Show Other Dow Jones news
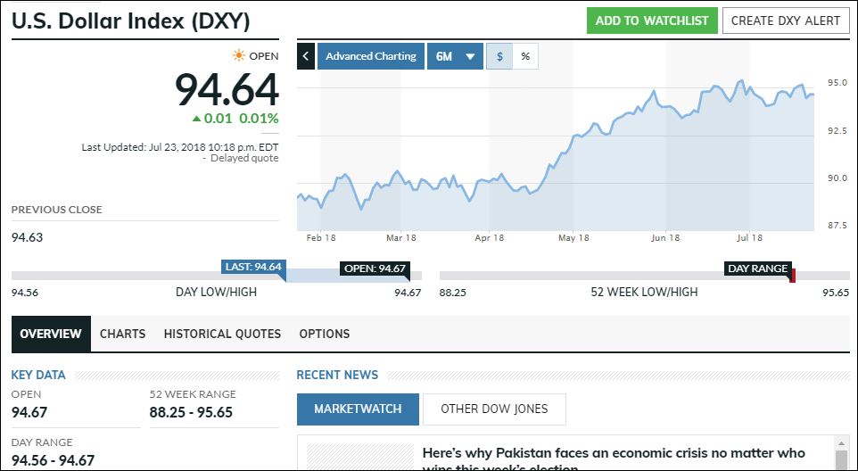Viewport: 858px width, 471px height. point(494,409)
